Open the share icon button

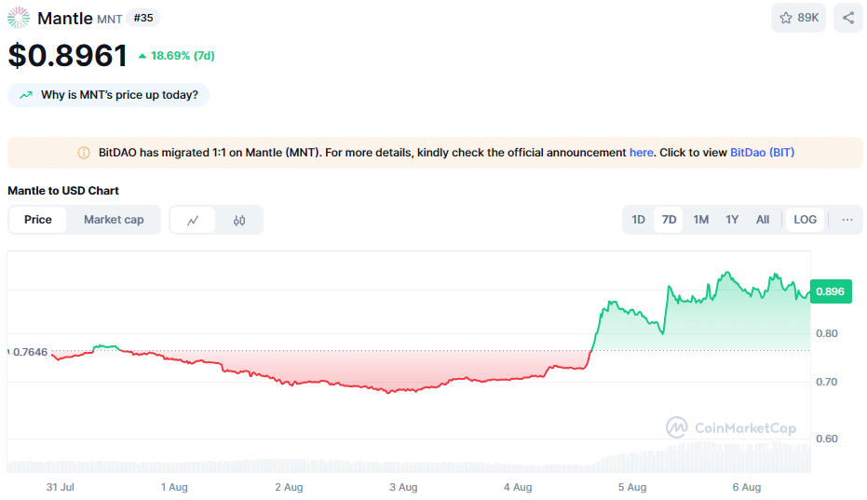pyautogui.click(x=847, y=18)
